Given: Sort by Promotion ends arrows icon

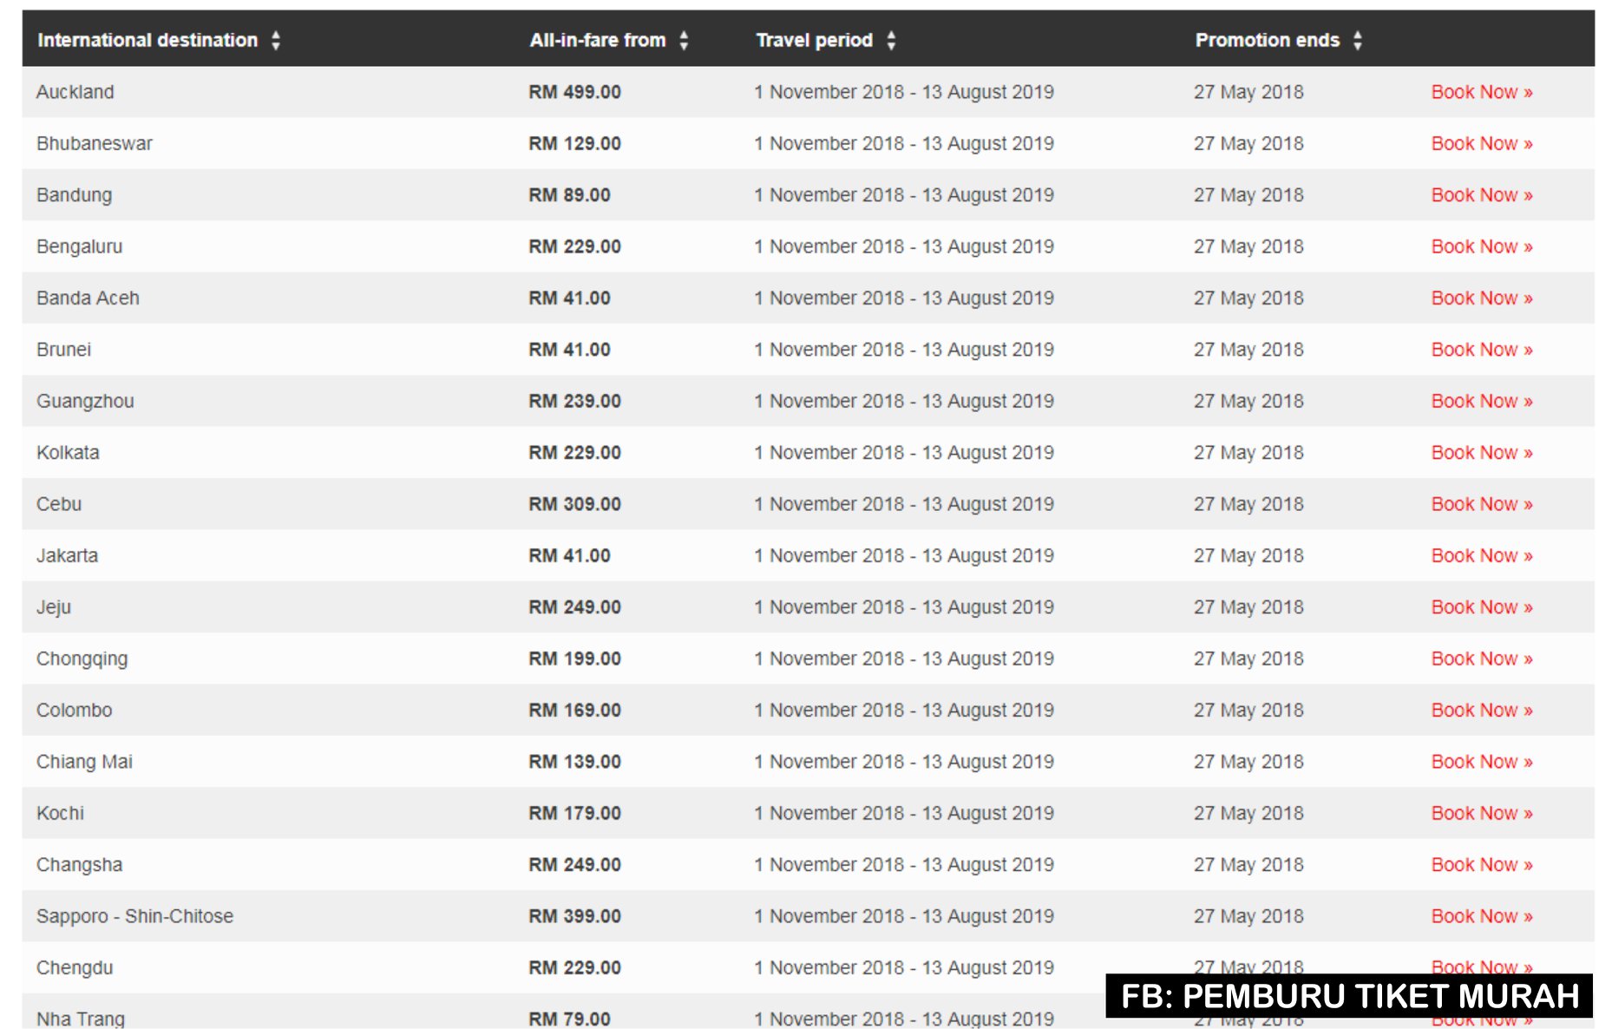Looking at the screenshot, I should (x=1358, y=40).
